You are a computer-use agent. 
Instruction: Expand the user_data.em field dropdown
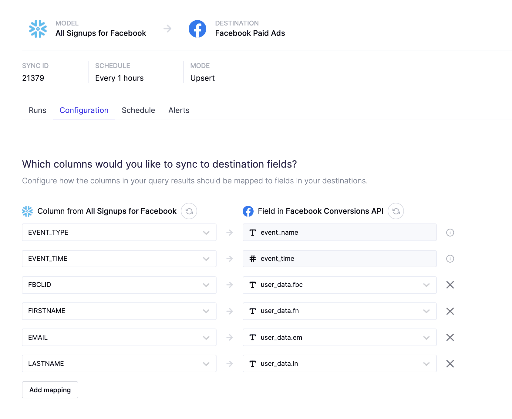pyautogui.click(x=426, y=337)
